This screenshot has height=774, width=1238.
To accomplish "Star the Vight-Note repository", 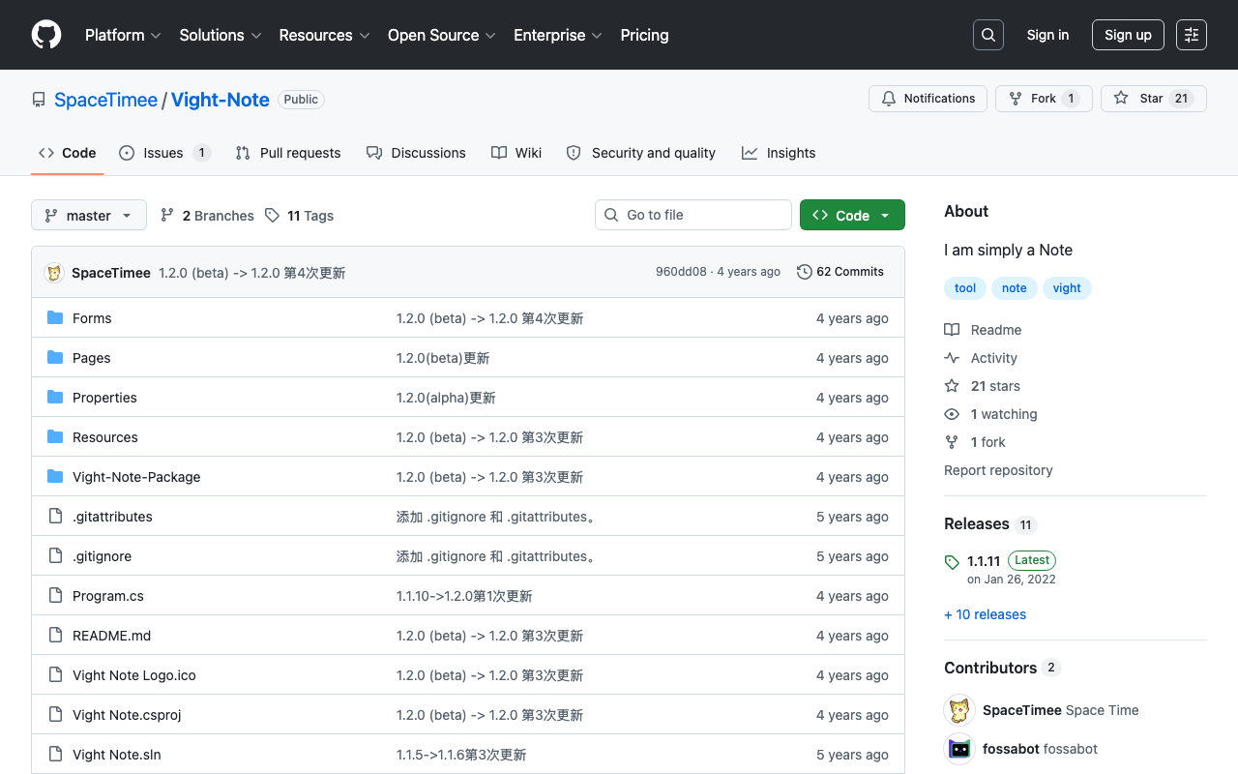I will click(1154, 99).
